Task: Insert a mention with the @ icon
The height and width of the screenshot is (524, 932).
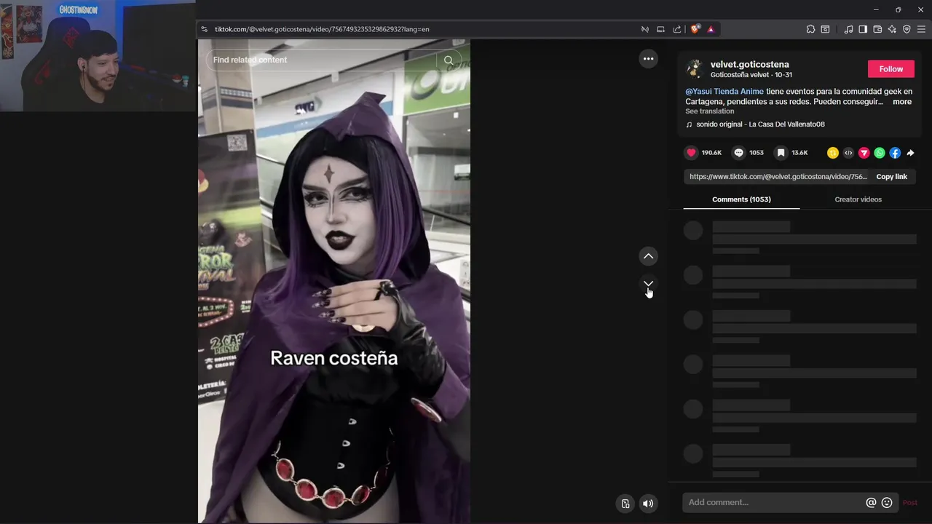Action: pos(871,502)
